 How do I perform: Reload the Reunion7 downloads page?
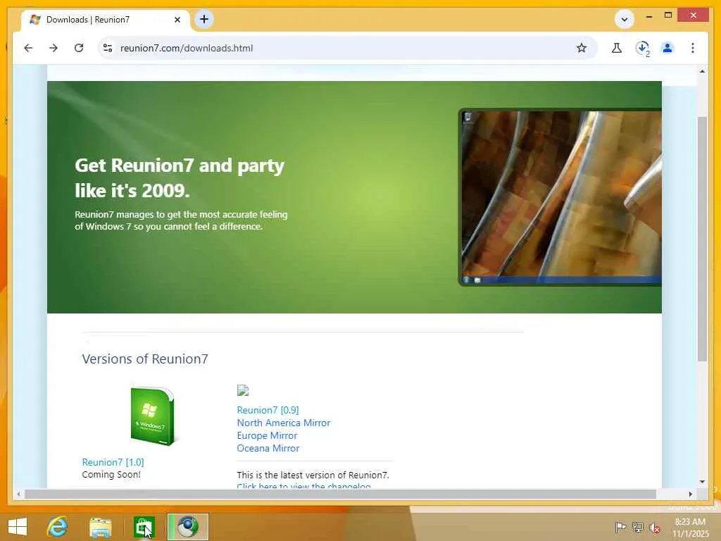[79, 48]
